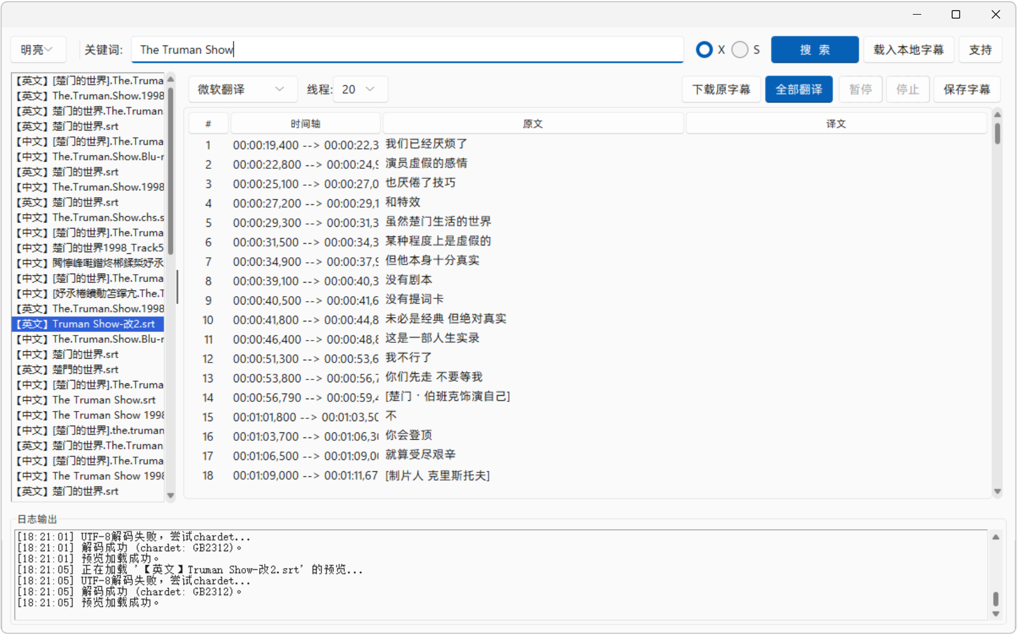Click the 译文 column header
The image size is (1017, 635).
(x=836, y=124)
